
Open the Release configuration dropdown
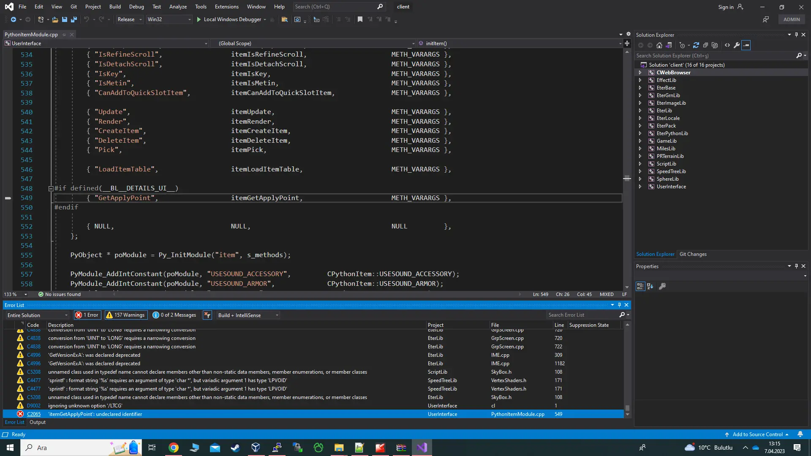click(x=130, y=19)
